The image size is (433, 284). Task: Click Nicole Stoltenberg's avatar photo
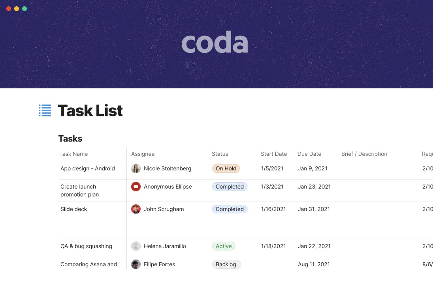coord(136,168)
